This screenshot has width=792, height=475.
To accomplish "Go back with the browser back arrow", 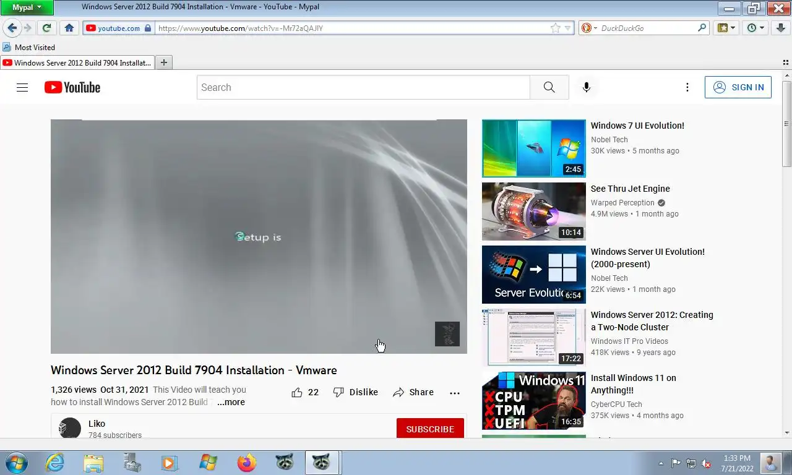I will [x=12, y=28].
